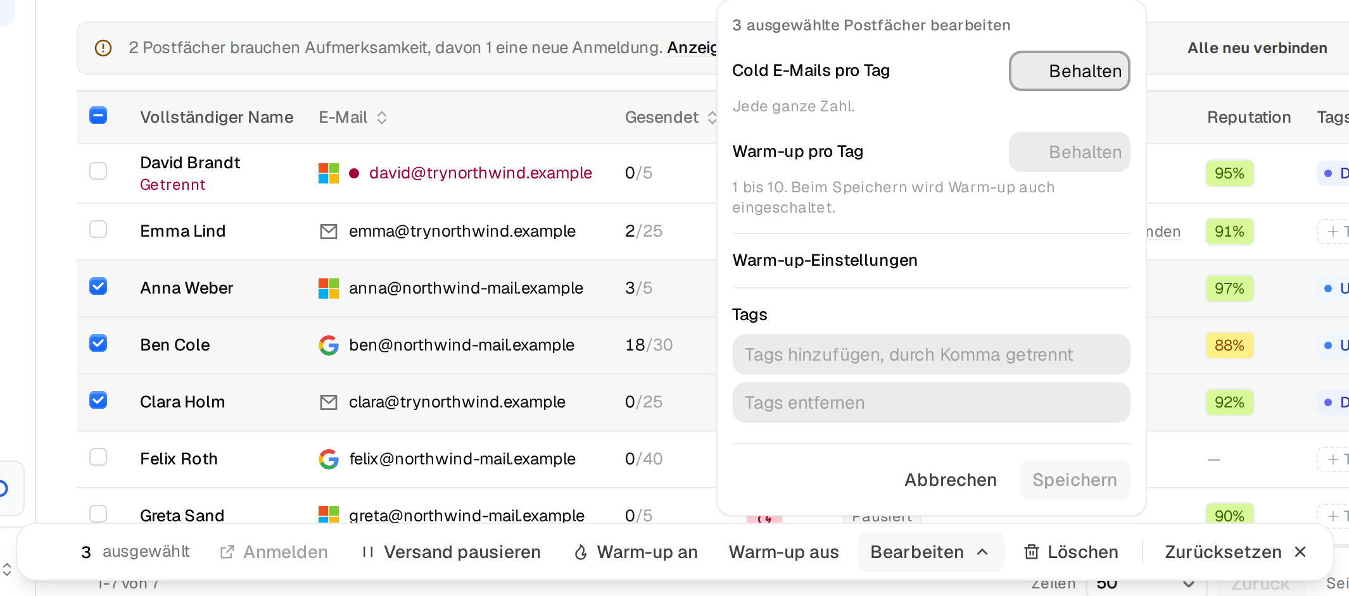Click Löschen in the bulk action bar
The image size is (1349, 596).
click(1071, 552)
